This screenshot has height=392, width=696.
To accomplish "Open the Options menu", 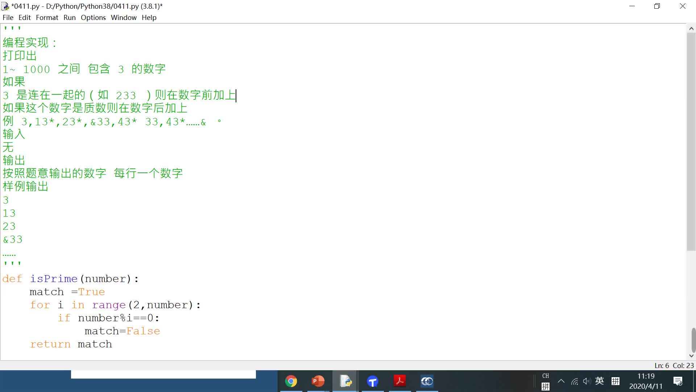I will click(x=93, y=17).
